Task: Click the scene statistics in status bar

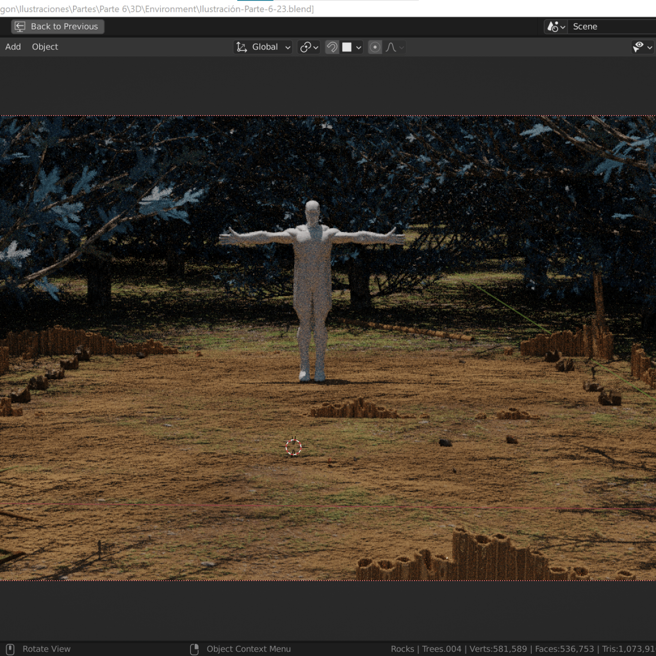Action: coord(522,649)
